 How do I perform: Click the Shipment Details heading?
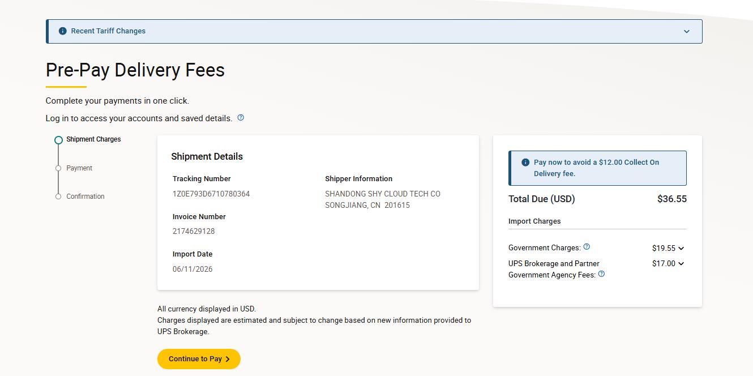click(207, 156)
